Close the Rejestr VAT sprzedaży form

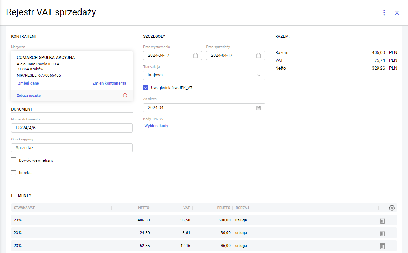point(397,13)
